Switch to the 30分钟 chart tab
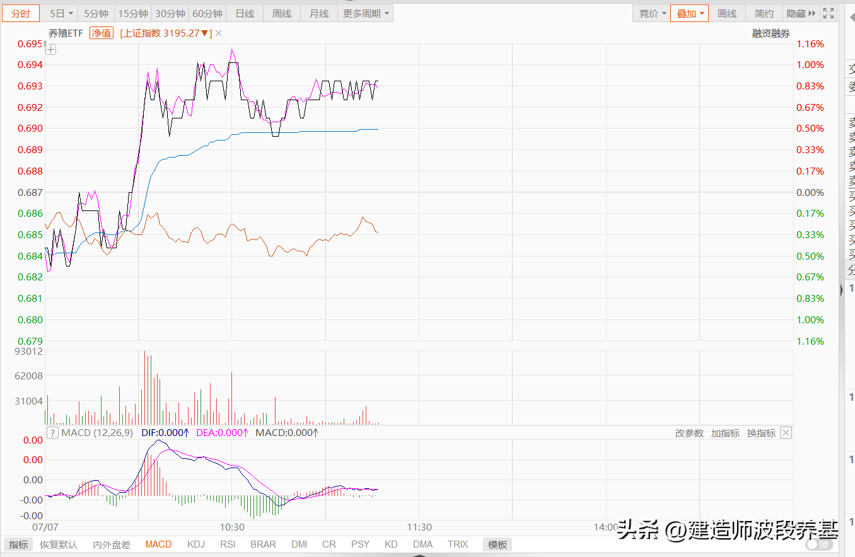The width and height of the screenshot is (855, 557). [170, 13]
